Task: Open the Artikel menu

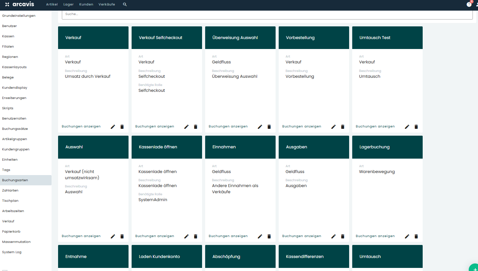Action: click(x=52, y=4)
